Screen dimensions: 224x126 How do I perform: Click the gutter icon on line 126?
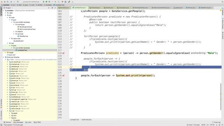pyautogui.click(x=63, y=76)
